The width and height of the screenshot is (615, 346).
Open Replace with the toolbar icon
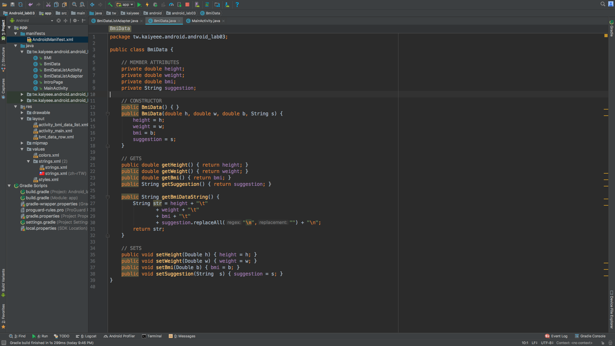coord(82,4)
